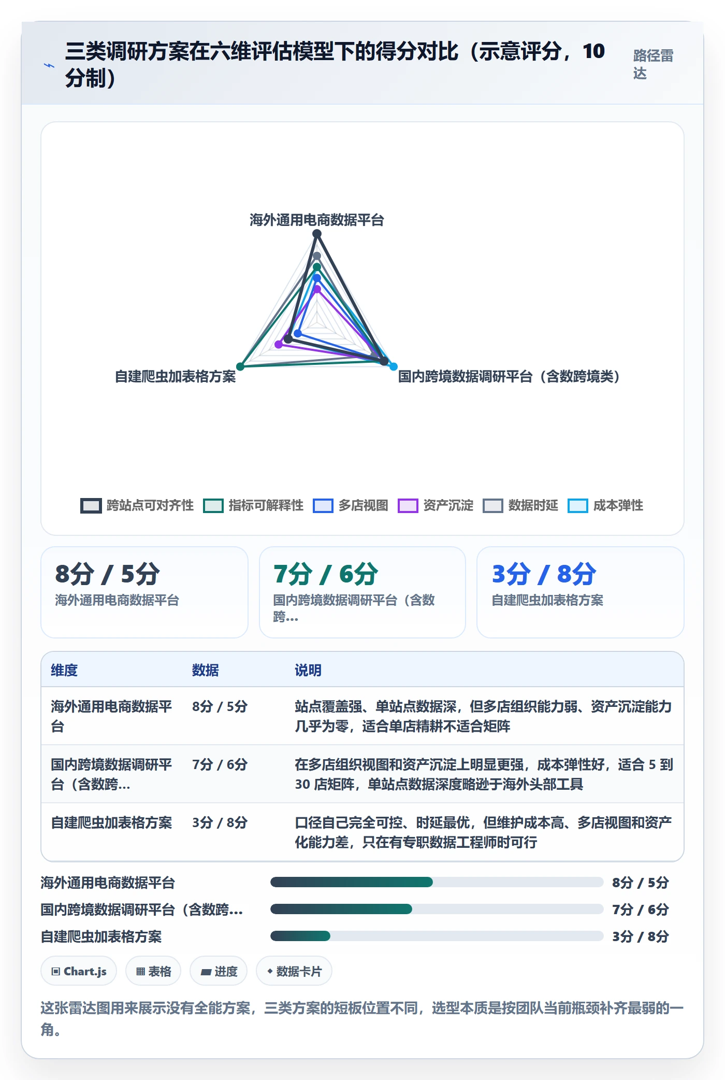Open the 8分 / 5分 stat card
Screen dimensions: 725x1080
click(144, 592)
